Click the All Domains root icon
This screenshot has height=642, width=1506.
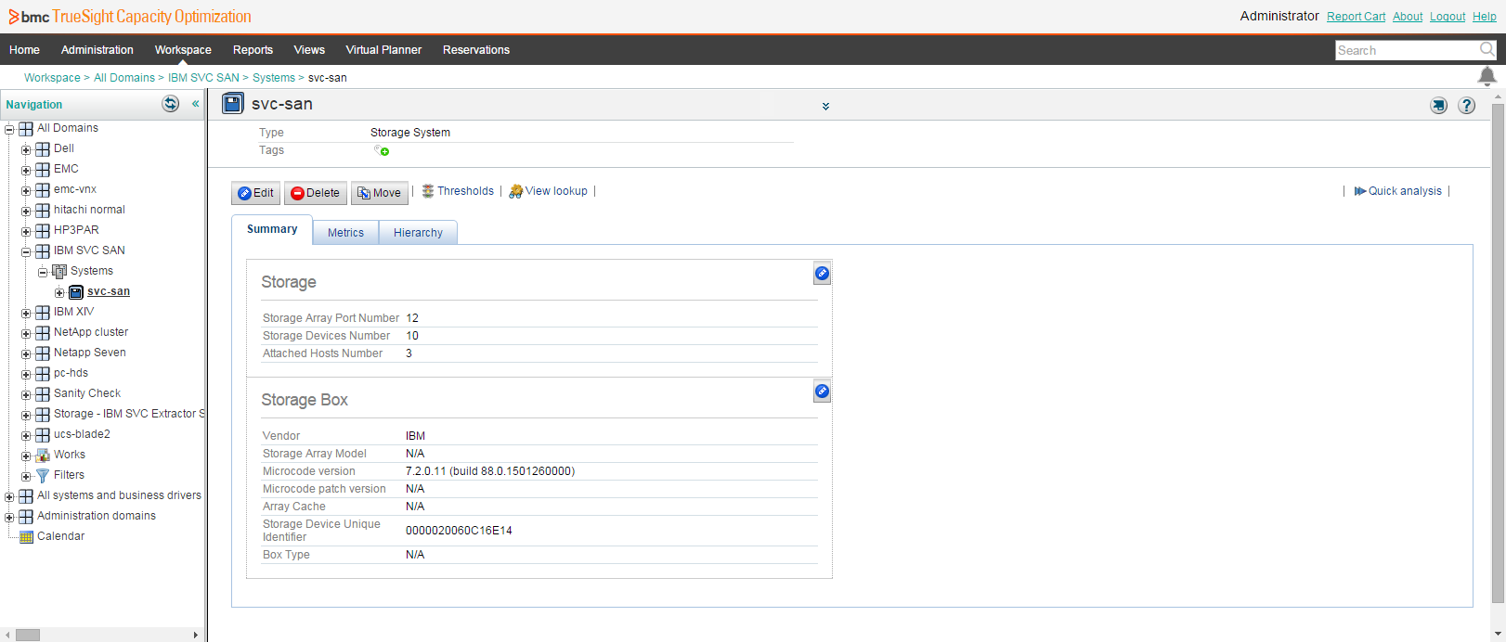point(26,129)
